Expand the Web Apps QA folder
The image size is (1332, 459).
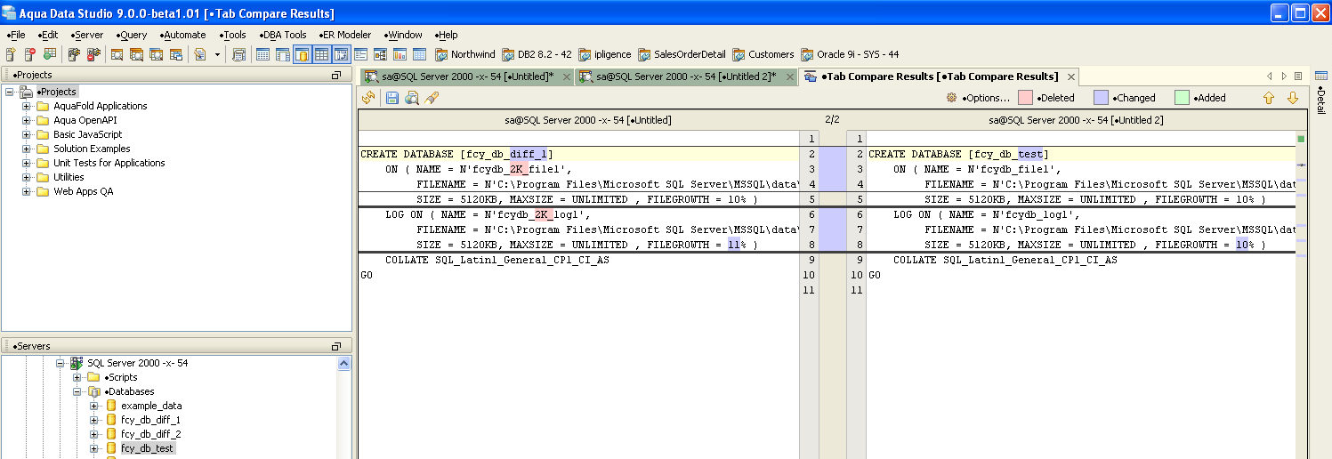tap(27, 191)
